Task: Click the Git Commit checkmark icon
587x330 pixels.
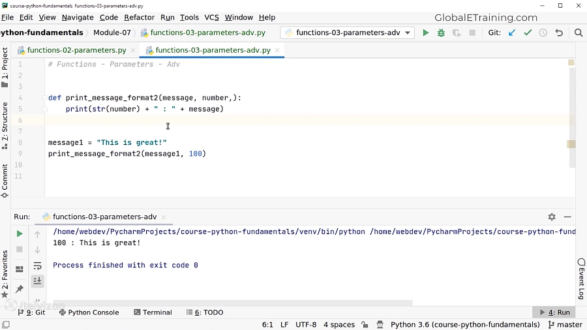Action: tap(528, 33)
